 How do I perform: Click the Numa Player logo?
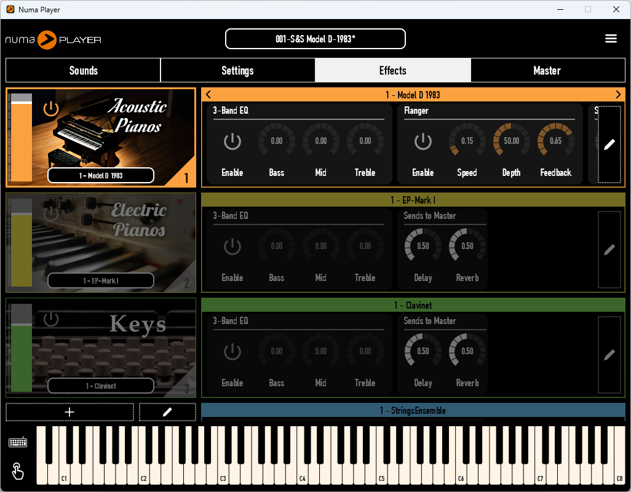[53, 40]
